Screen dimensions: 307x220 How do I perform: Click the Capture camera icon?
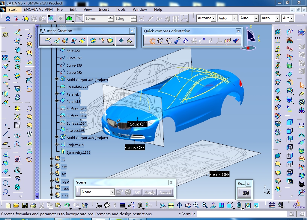pos(246,193)
